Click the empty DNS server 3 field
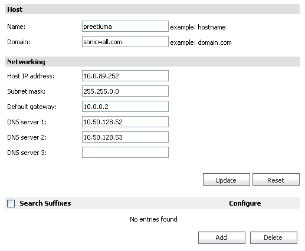Image resolution: width=305 pixels, height=251 pixels. point(125,153)
